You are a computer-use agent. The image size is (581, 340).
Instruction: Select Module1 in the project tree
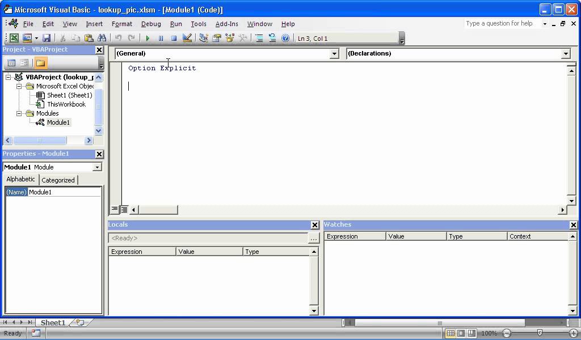tap(58, 122)
